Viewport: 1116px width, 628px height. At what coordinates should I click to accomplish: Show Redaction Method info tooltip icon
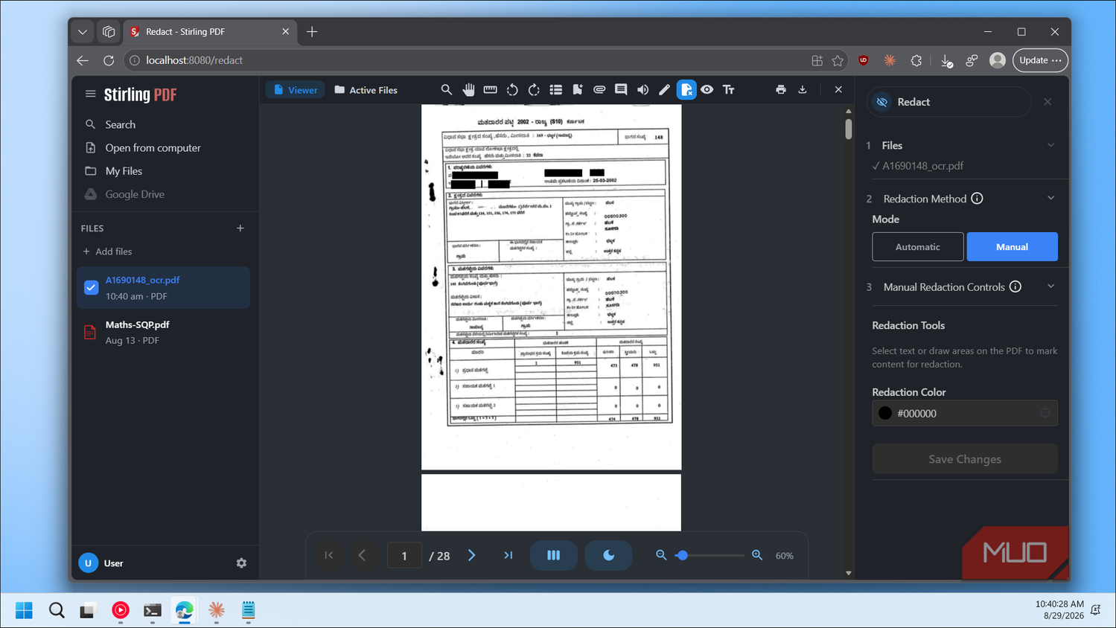[977, 198]
